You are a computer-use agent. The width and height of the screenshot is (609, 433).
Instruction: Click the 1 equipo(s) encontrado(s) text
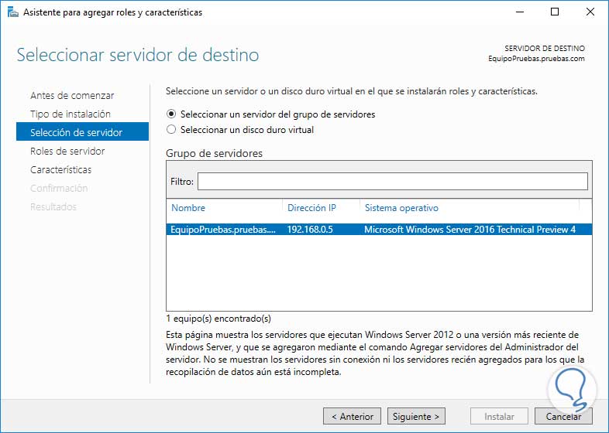(x=218, y=319)
